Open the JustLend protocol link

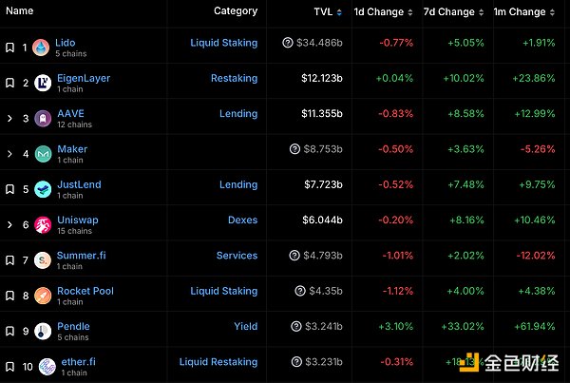click(x=79, y=184)
